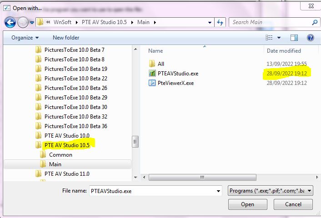Click the Cancel button
Viewport: 321px width, 218px height.
pos(293,204)
